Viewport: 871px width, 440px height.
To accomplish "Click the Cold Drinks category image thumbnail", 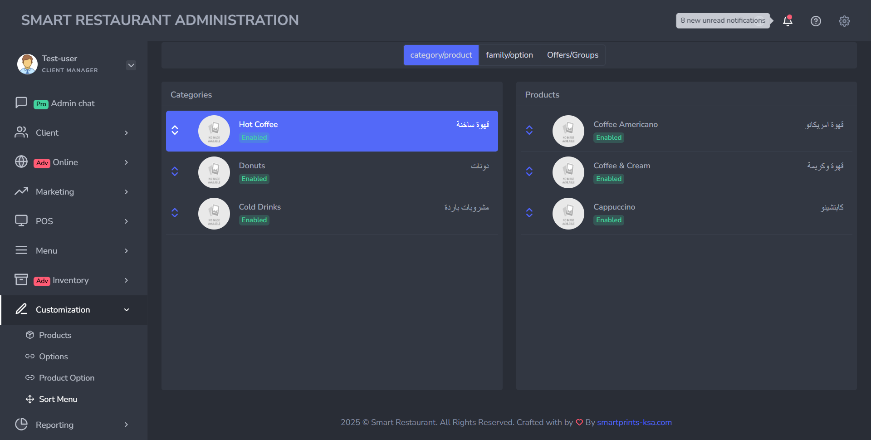I will (214, 214).
